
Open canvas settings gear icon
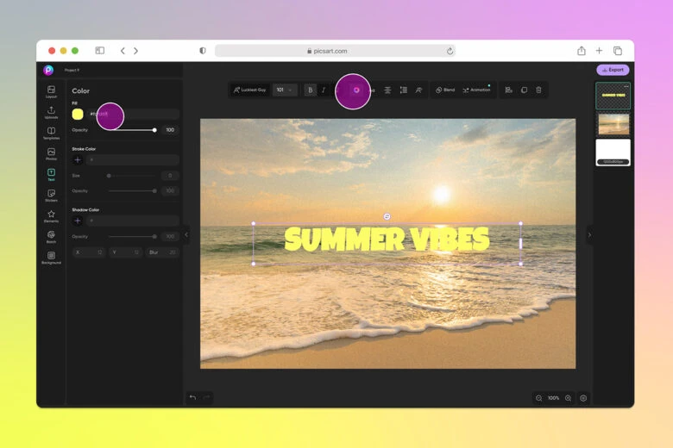point(583,398)
